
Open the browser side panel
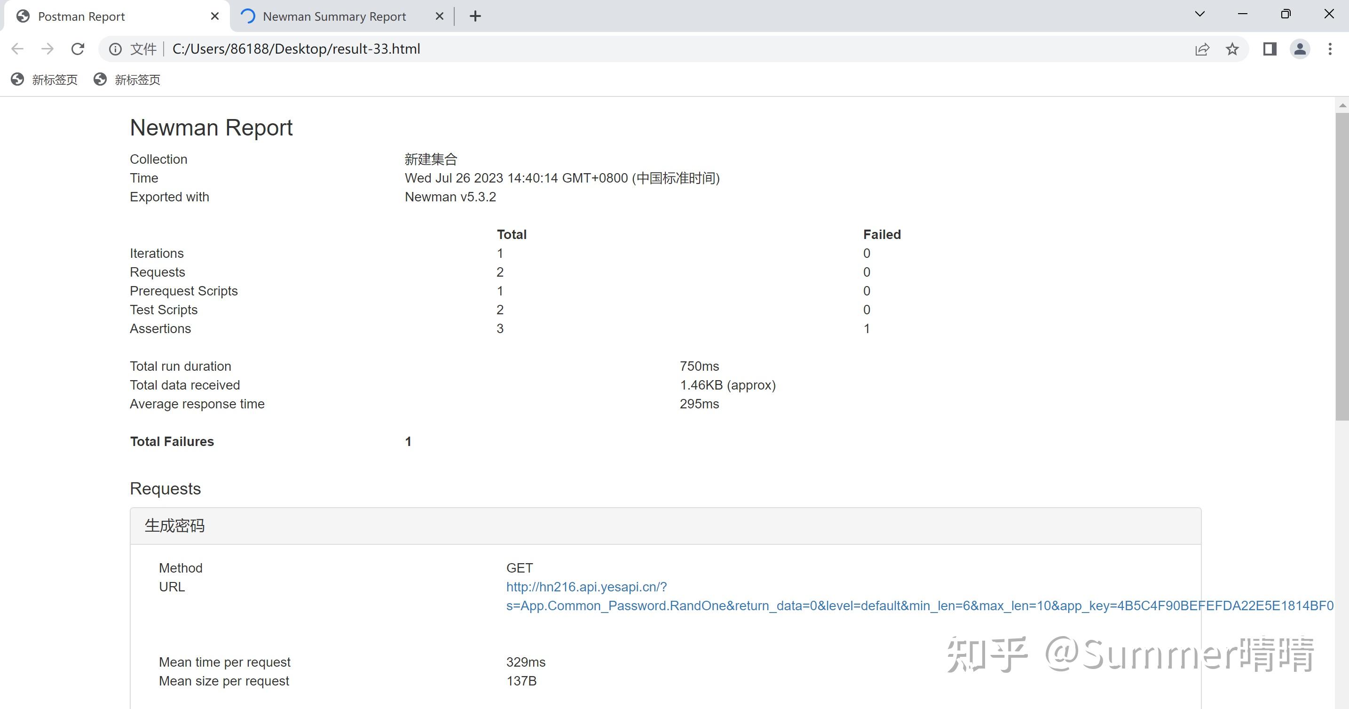coord(1269,49)
